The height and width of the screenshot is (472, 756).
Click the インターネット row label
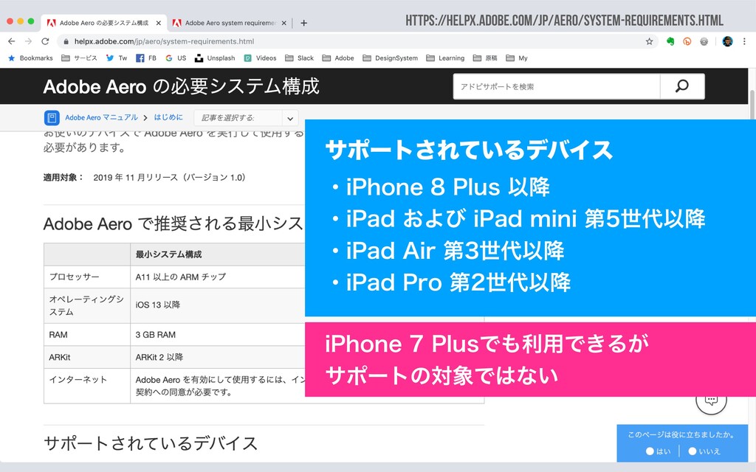pyautogui.click(x=78, y=380)
